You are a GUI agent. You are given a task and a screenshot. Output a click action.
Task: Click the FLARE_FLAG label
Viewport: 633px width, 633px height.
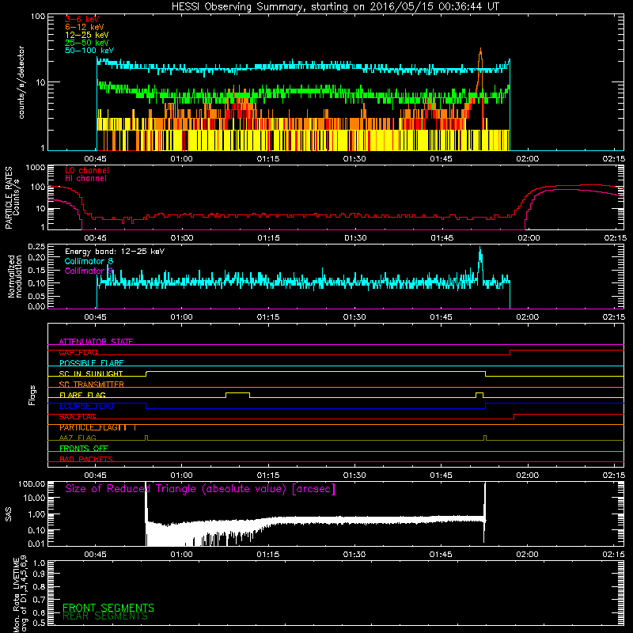(x=82, y=395)
